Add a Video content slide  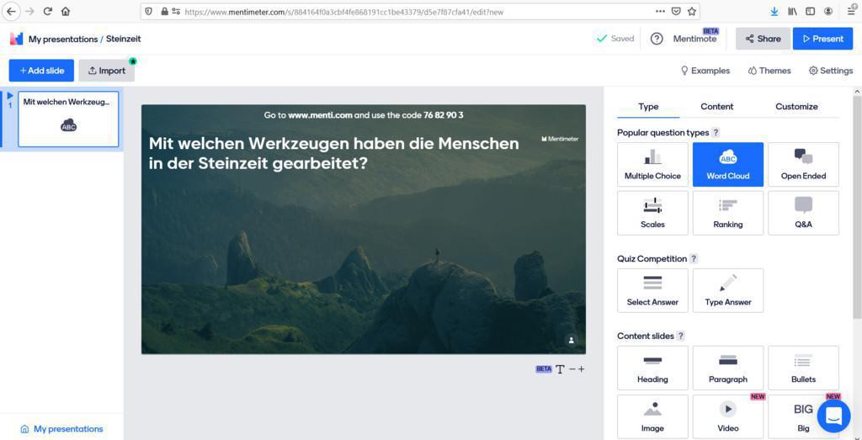[728, 416]
